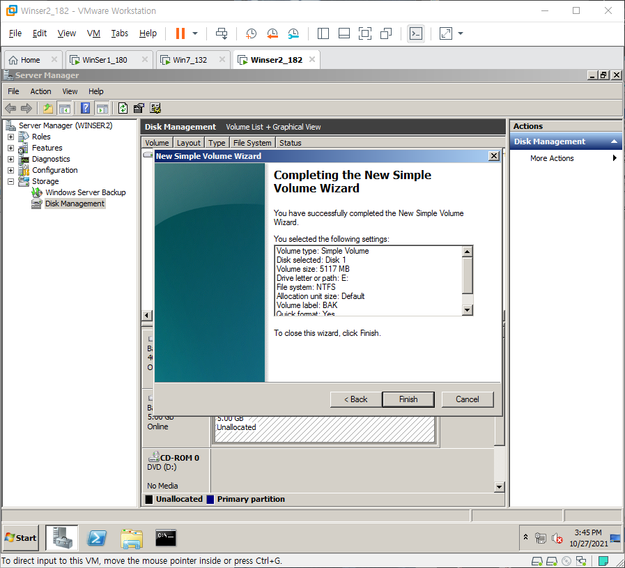Open Command Prompt from taskbar

[x=166, y=538]
